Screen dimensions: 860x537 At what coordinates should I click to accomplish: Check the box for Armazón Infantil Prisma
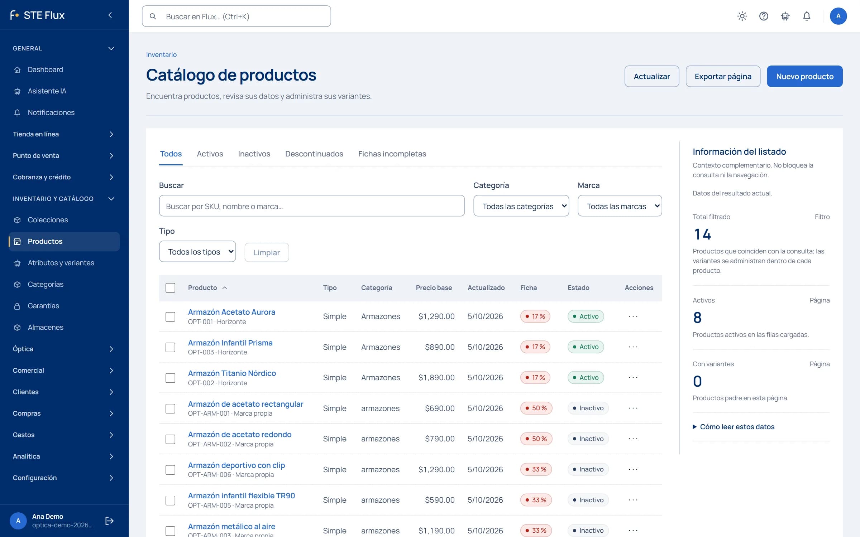[171, 347]
